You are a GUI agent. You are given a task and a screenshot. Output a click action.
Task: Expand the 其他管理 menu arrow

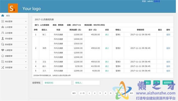[26, 39]
